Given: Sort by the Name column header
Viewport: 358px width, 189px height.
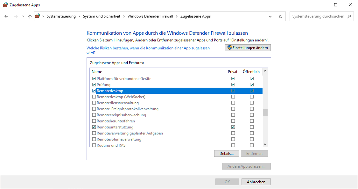Looking at the screenshot, I should click(157, 72).
